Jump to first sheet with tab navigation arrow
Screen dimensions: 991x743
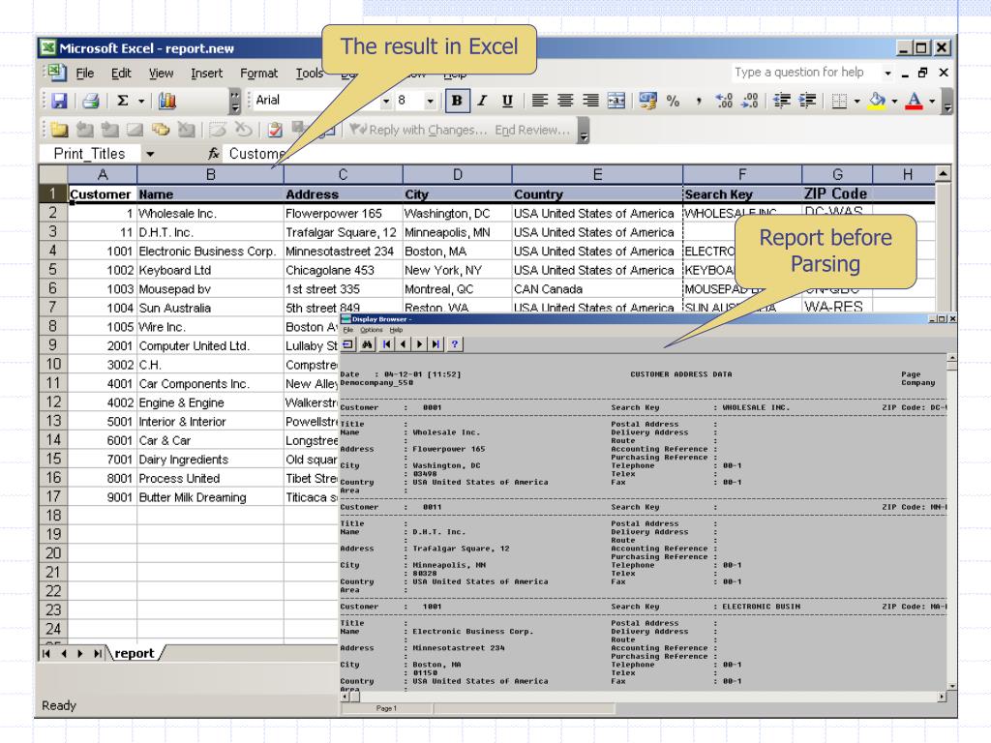(46, 653)
